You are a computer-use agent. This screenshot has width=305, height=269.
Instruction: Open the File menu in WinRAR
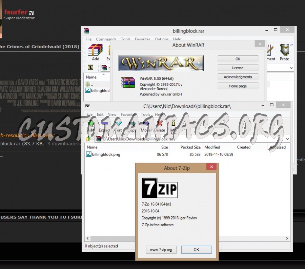[x=88, y=39]
